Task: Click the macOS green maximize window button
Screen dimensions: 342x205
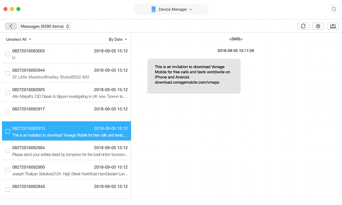Action: pyautogui.click(x=19, y=9)
